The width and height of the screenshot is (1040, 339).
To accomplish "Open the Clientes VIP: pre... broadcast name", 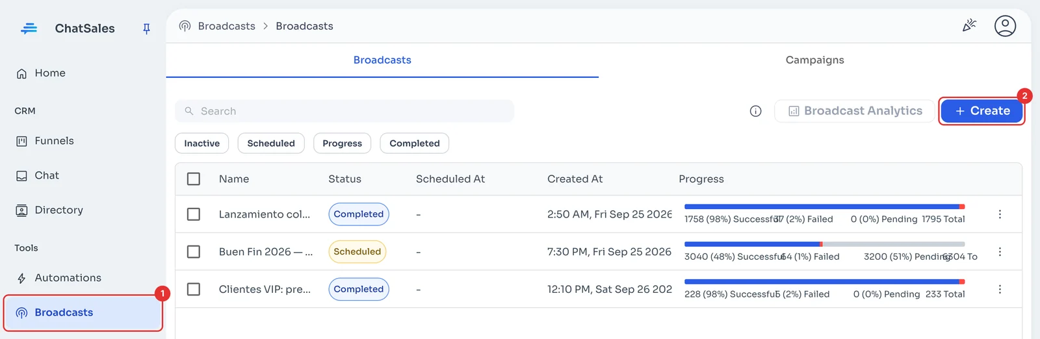I will 265,290.
